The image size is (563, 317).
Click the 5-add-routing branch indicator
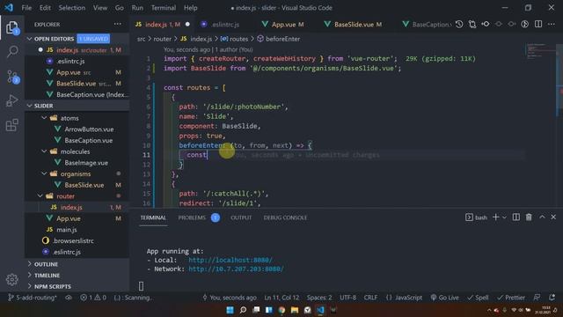33,298
